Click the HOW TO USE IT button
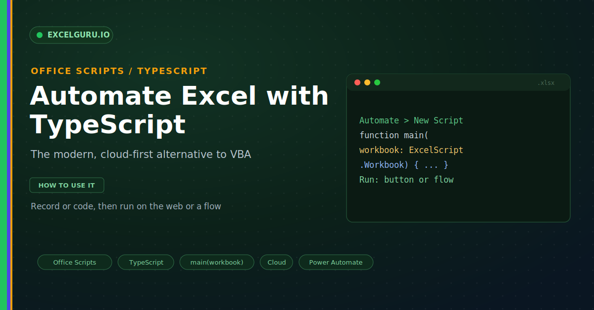 [67, 185]
